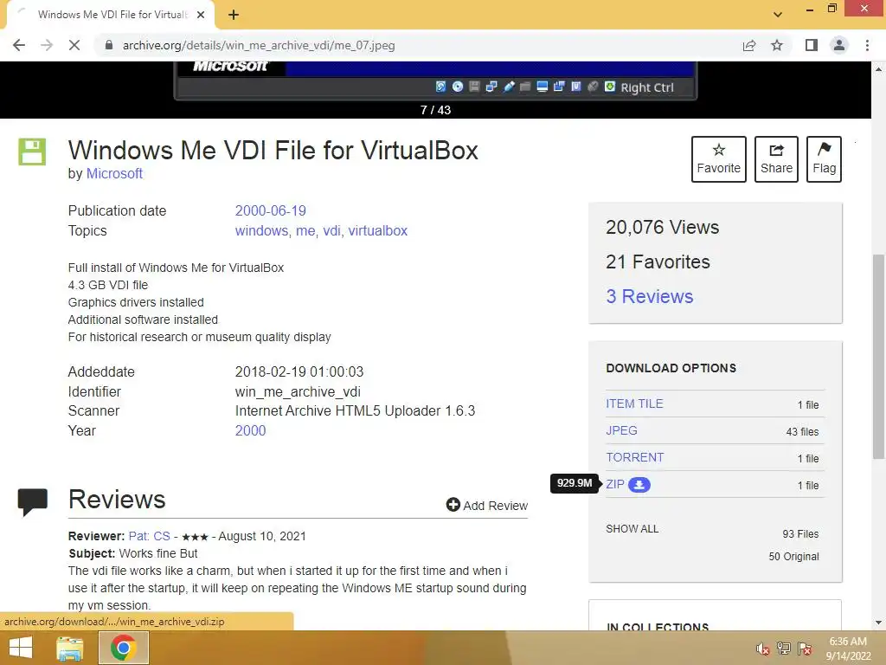Click the network tray icon
Viewport: 886px width, 665px height.
pos(784,649)
